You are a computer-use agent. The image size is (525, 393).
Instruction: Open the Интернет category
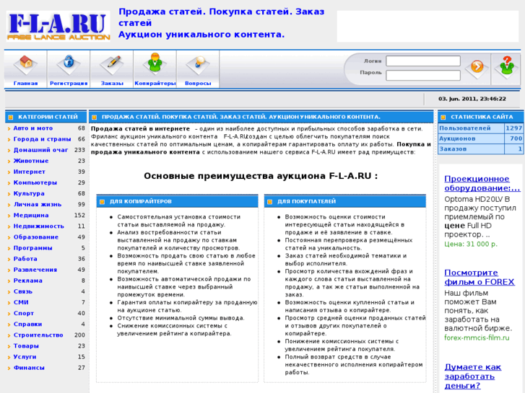(x=29, y=172)
